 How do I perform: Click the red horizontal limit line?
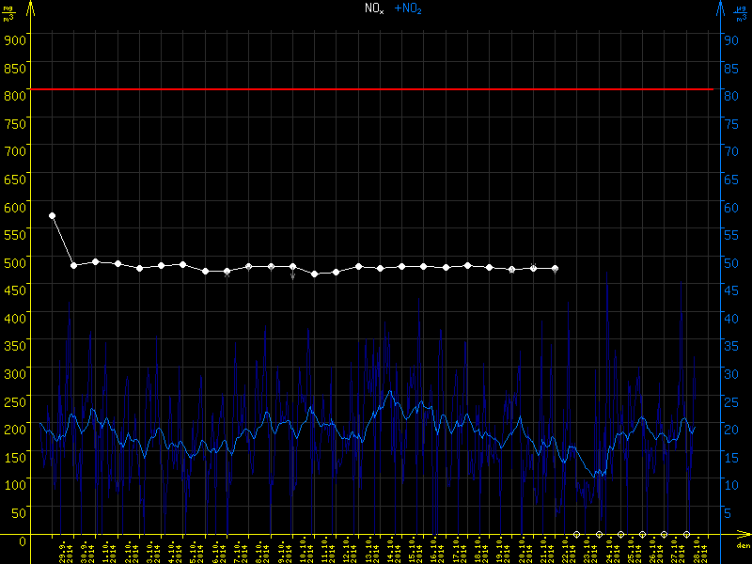(376, 89)
